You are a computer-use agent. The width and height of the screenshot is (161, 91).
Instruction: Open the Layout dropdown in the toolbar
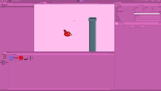click(x=158, y=1)
